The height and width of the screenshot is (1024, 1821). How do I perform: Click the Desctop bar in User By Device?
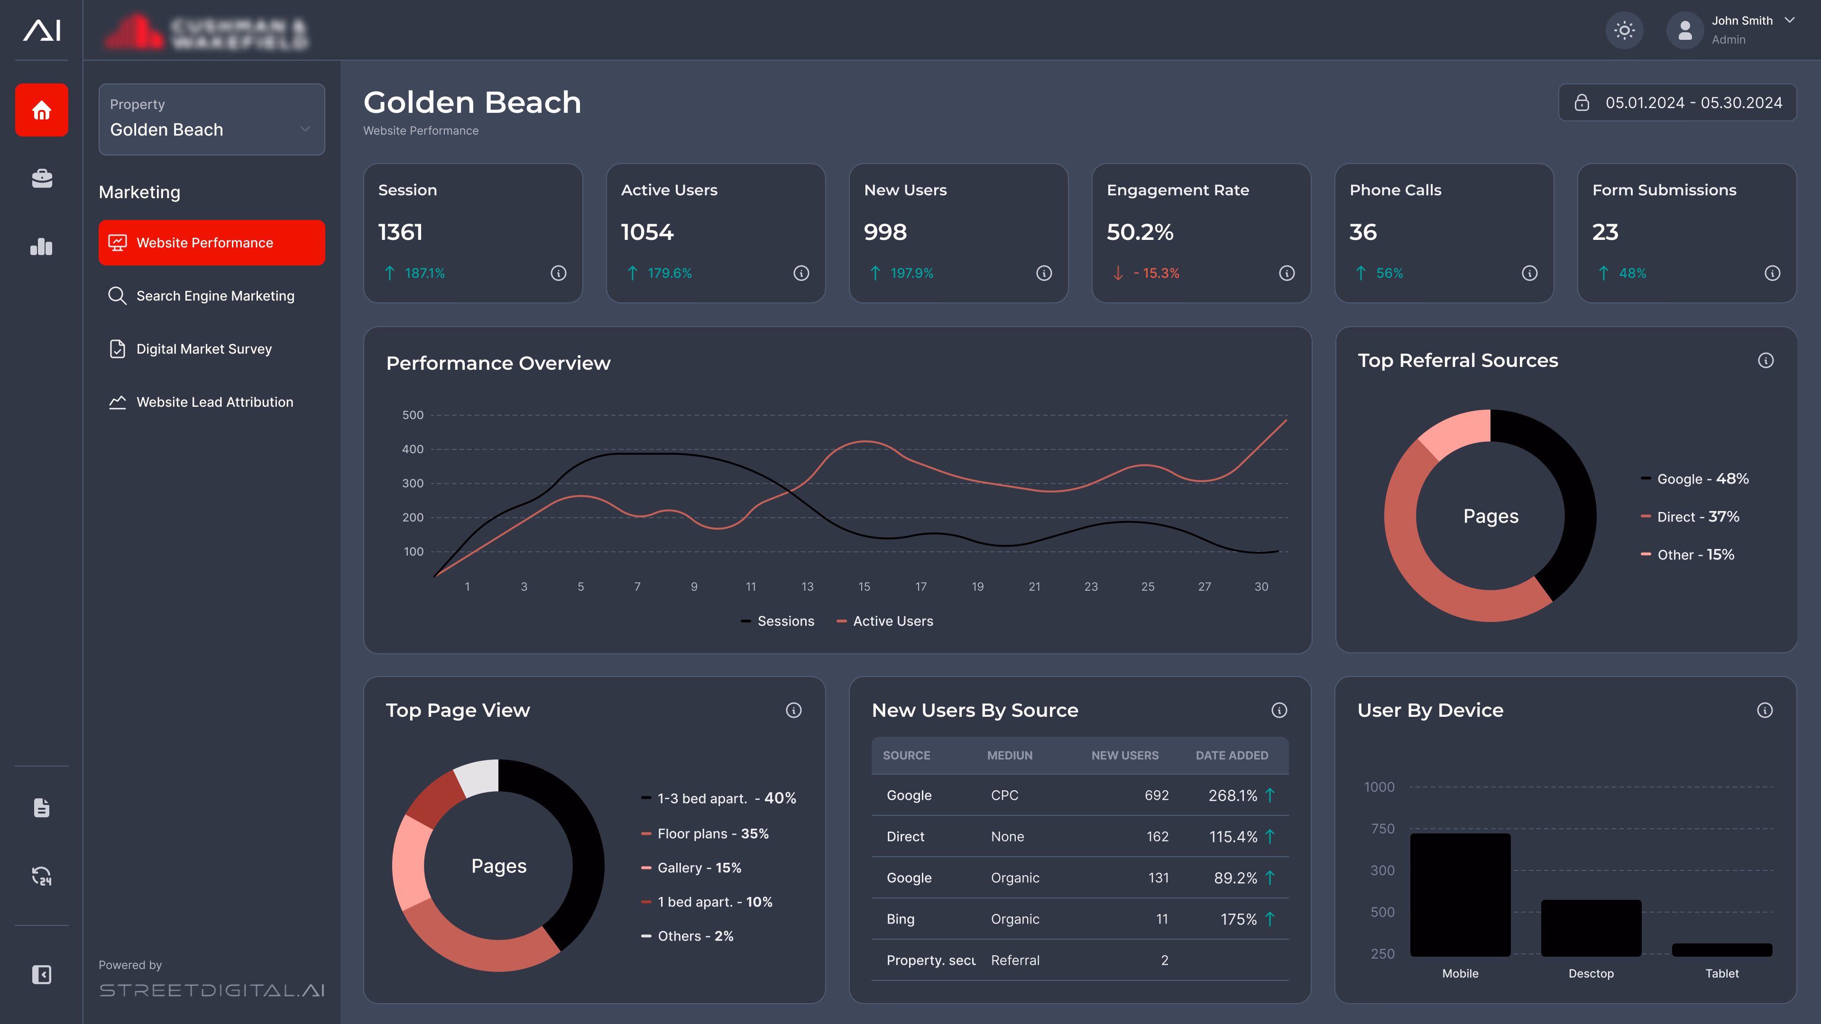(x=1591, y=928)
